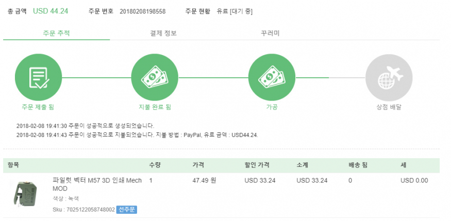Click the 주문 제출 됨 step label
This screenshot has width=451, height=221.
click(38, 108)
